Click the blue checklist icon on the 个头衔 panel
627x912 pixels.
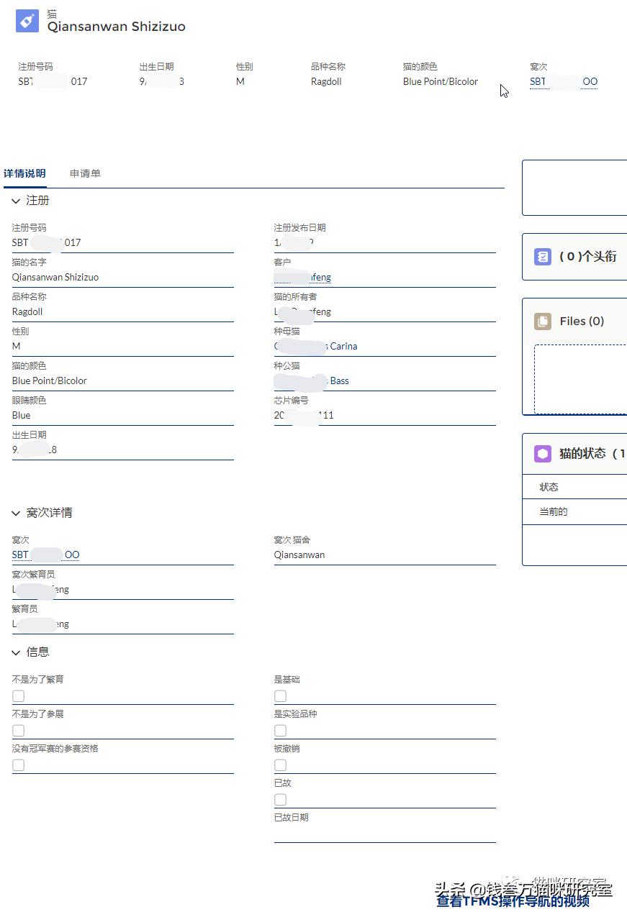coord(542,257)
